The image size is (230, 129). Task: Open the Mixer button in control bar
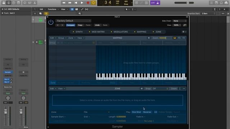[29, 3]
